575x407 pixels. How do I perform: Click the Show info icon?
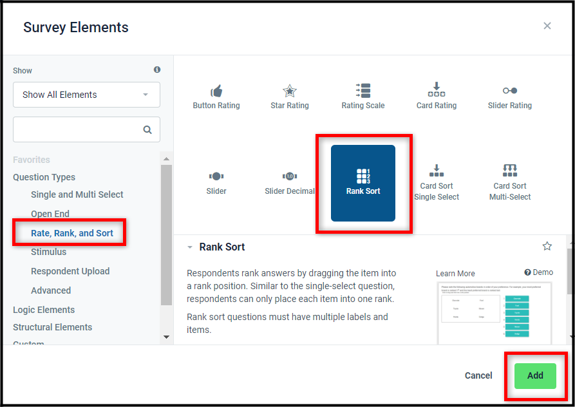coord(157,70)
